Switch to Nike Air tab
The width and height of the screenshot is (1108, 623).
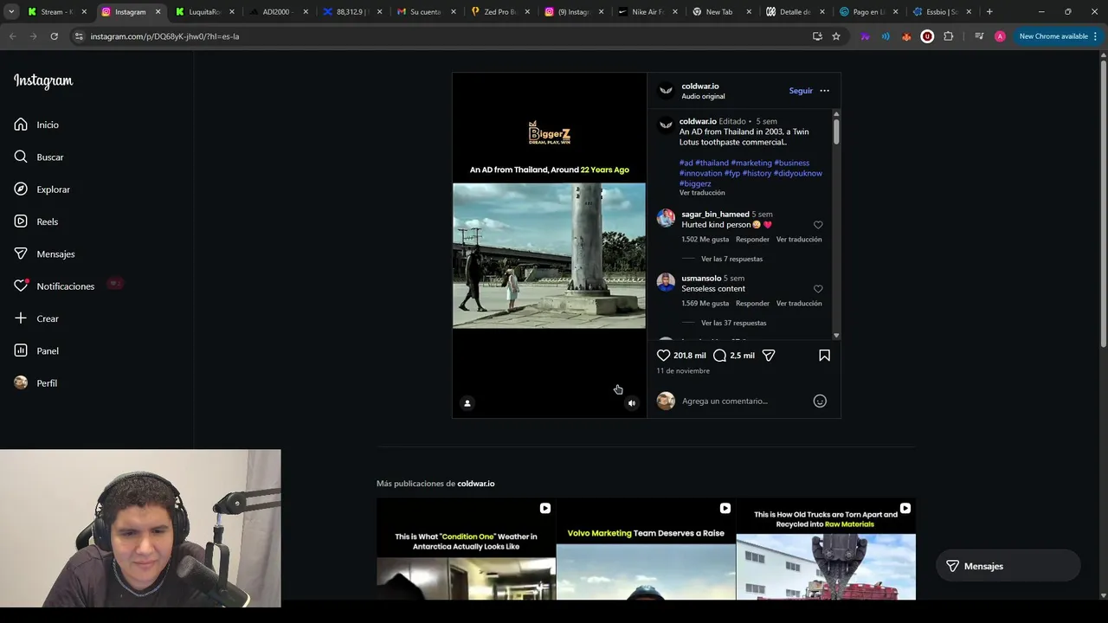[647, 12]
